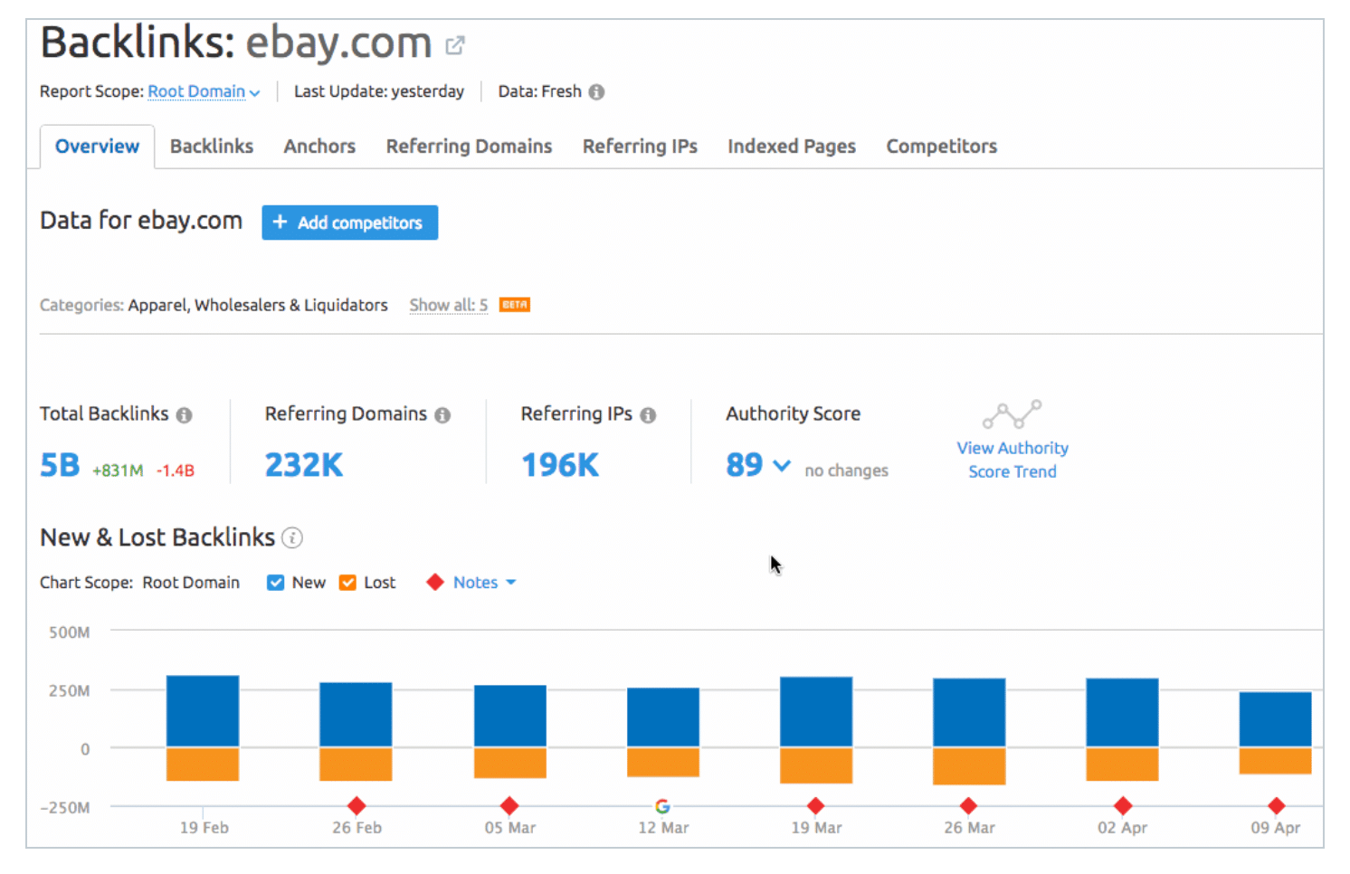1350x874 pixels.
Task: Click the 'no changes' authority score text
Action: tap(847, 470)
